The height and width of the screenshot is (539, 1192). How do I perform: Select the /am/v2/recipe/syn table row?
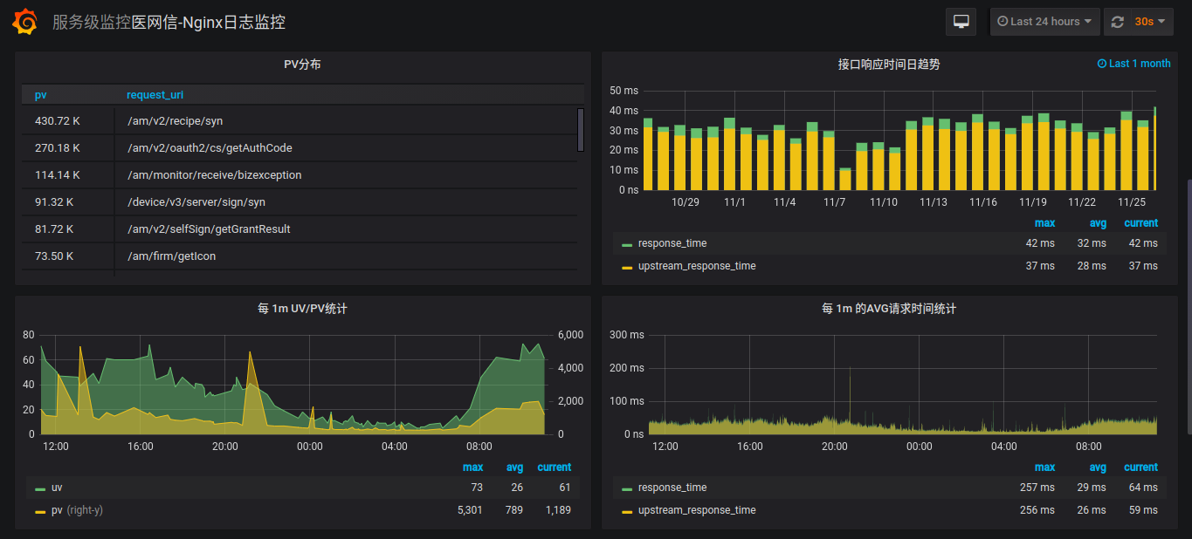[x=175, y=121]
